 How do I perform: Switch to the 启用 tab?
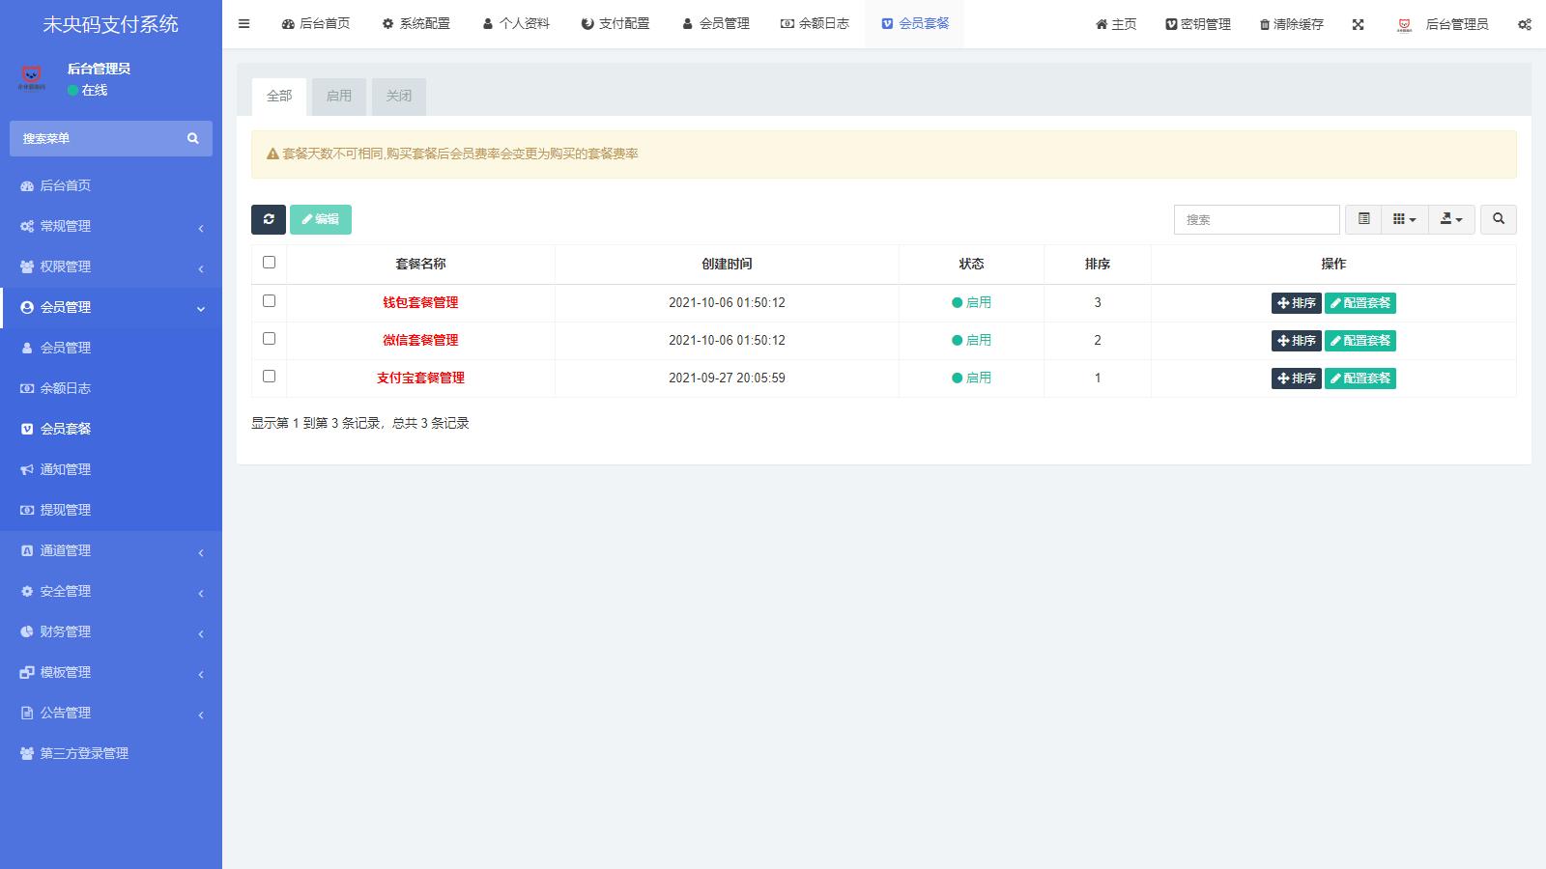pyautogui.click(x=339, y=96)
